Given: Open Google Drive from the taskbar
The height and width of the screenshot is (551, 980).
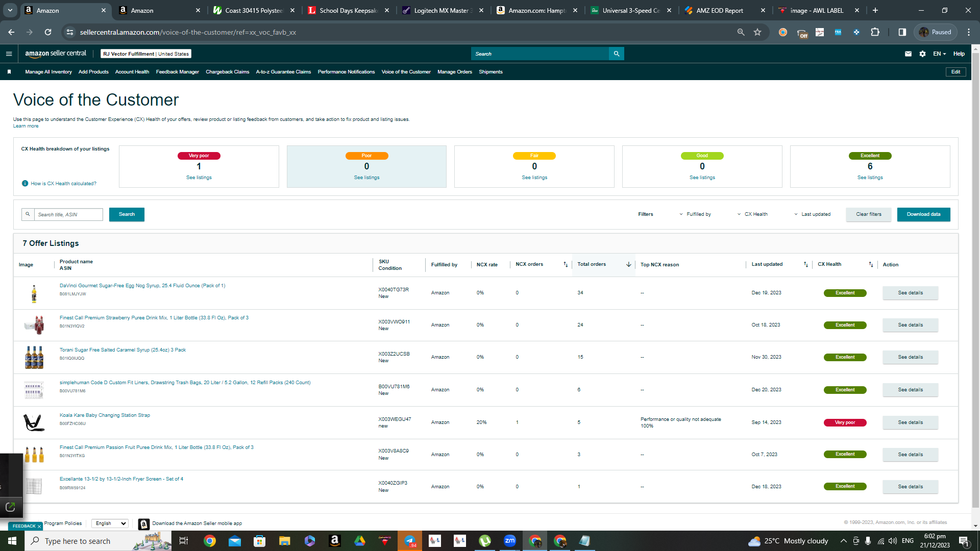Looking at the screenshot, I should coord(360,541).
